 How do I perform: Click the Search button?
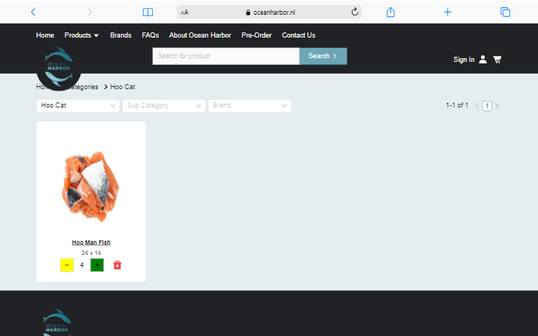[323, 56]
